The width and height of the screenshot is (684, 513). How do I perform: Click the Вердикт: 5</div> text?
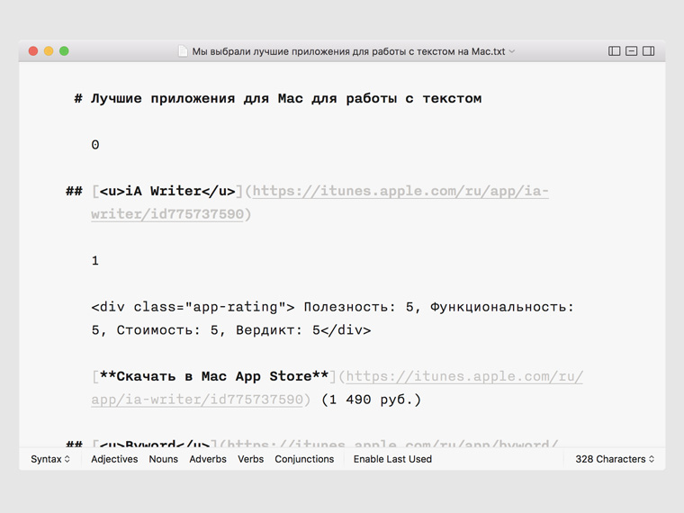[x=303, y=330]
